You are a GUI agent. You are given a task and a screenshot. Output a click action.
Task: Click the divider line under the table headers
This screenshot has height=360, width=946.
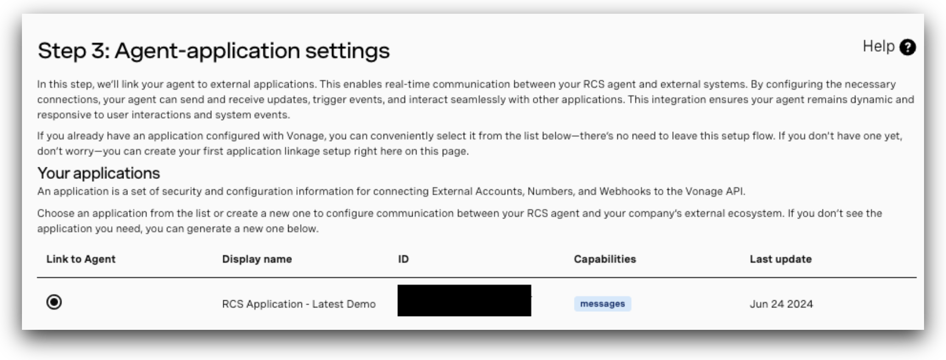coord(476,278)
